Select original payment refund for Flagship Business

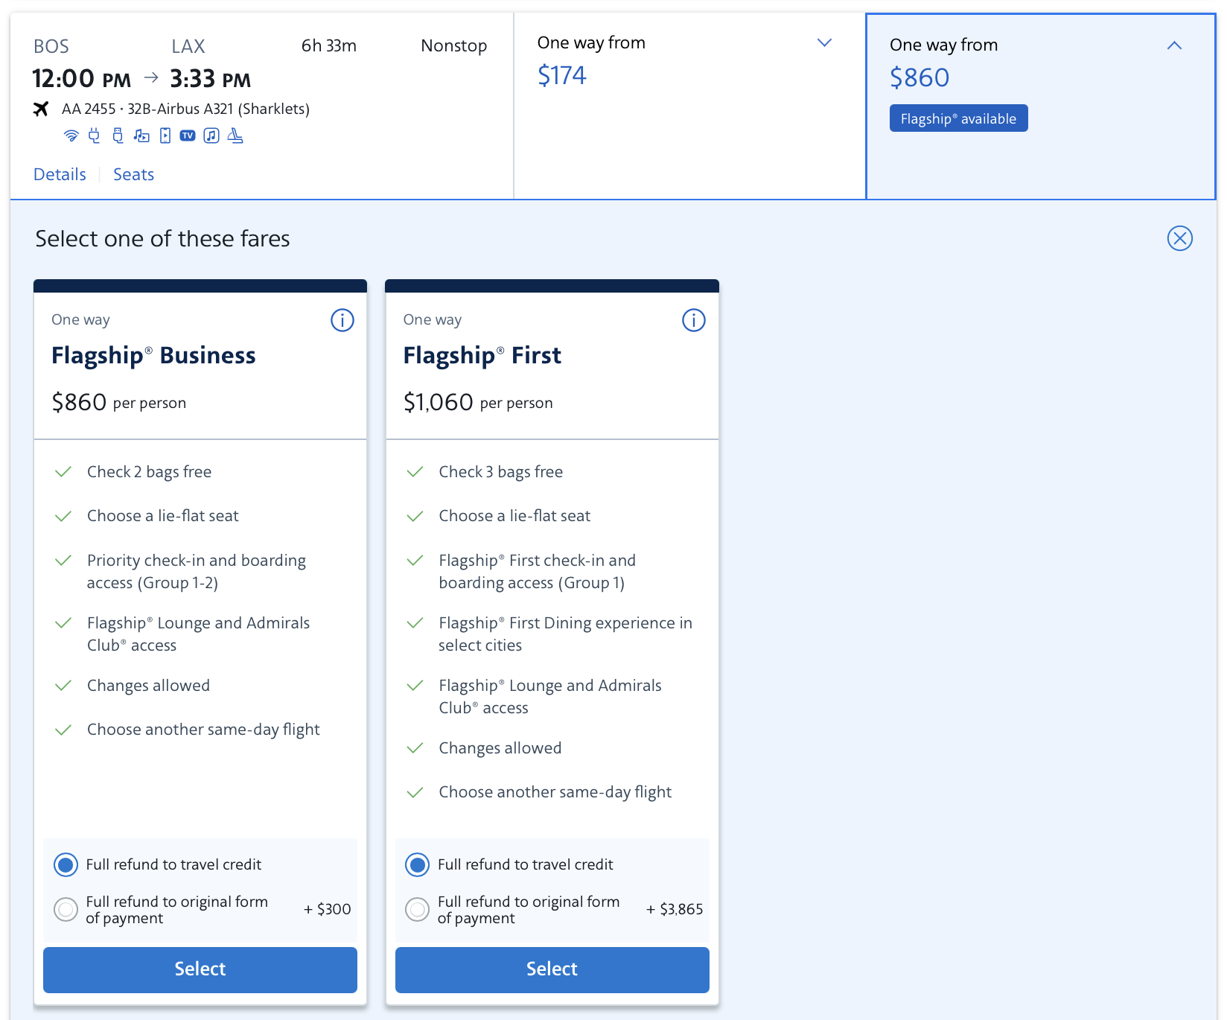coord(66,909)
